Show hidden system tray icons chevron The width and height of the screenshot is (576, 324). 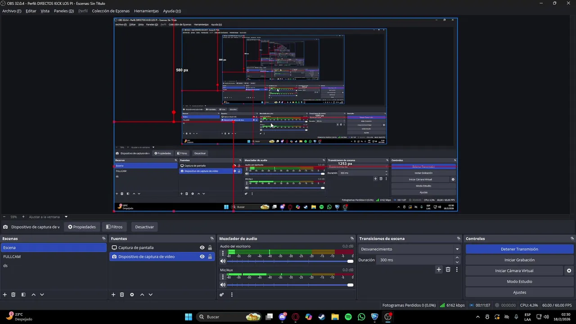(x=477, y=317)
